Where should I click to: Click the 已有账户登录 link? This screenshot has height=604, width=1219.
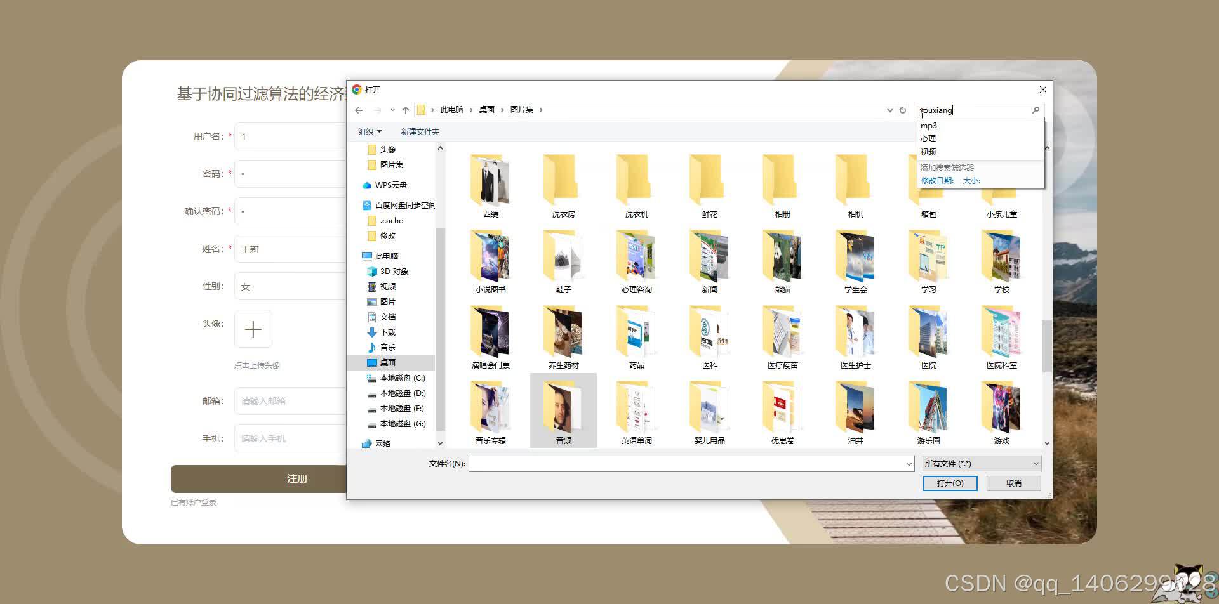(194, 501)
